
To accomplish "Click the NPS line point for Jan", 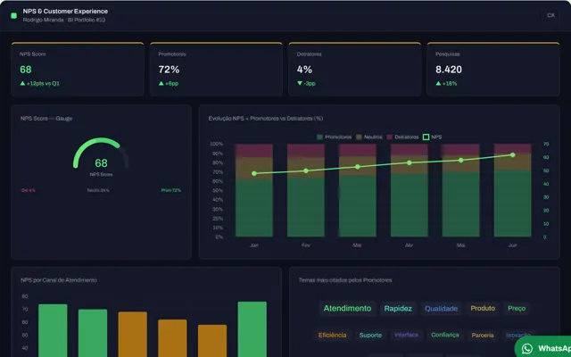I will (x=254, y=174).
